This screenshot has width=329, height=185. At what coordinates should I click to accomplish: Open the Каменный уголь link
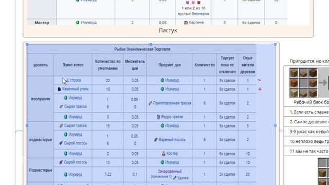coord(76,89)
